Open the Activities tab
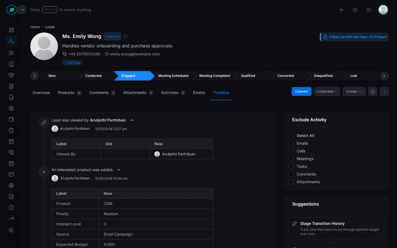The width and height of the screenshot is (397, 248). (x=173, y=93)
